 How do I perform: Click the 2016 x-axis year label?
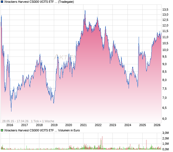pos(10,125)
